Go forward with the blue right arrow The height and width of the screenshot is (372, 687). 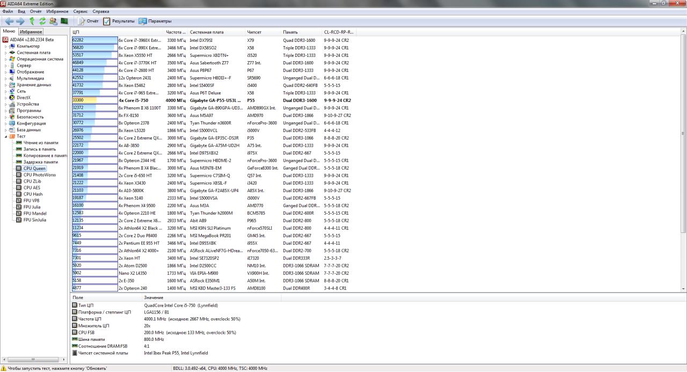point(20,21)
